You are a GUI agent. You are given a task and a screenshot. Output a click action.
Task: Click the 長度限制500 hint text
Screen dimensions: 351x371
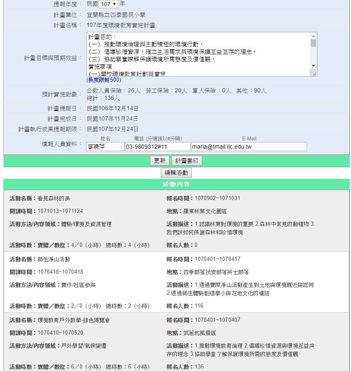tap(104, 80)
